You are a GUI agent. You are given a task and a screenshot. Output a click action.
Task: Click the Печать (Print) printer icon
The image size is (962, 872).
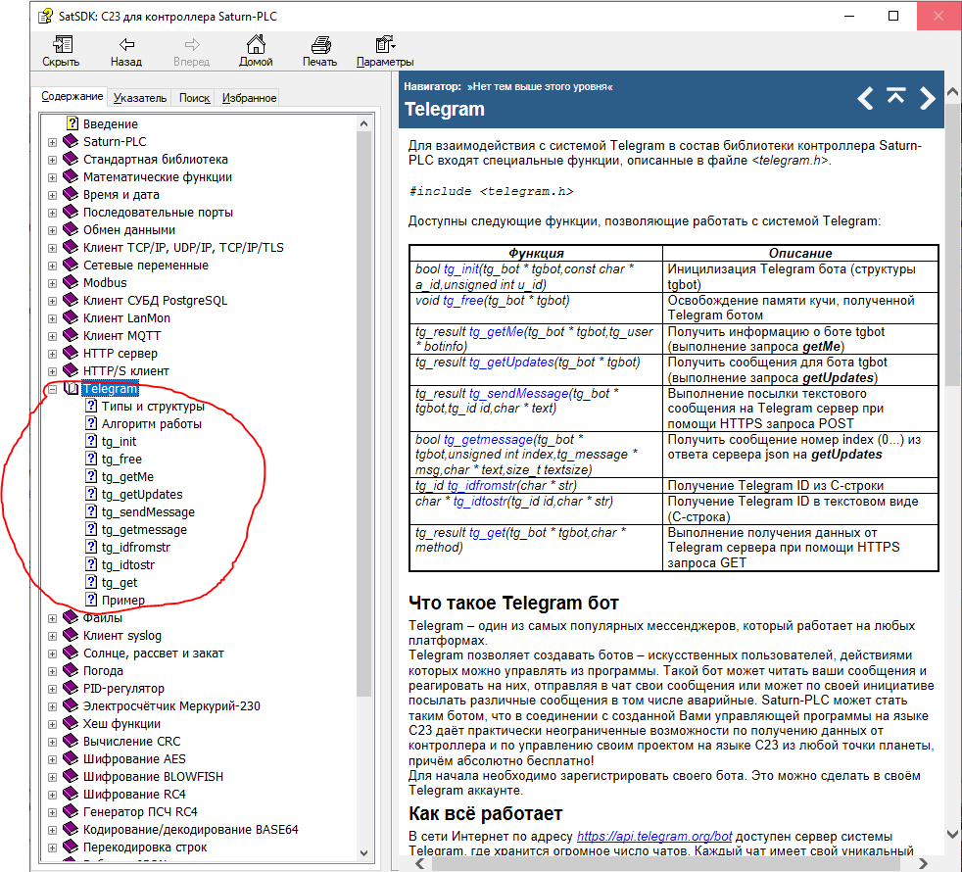pyautogui.click(x=320, y=44)
